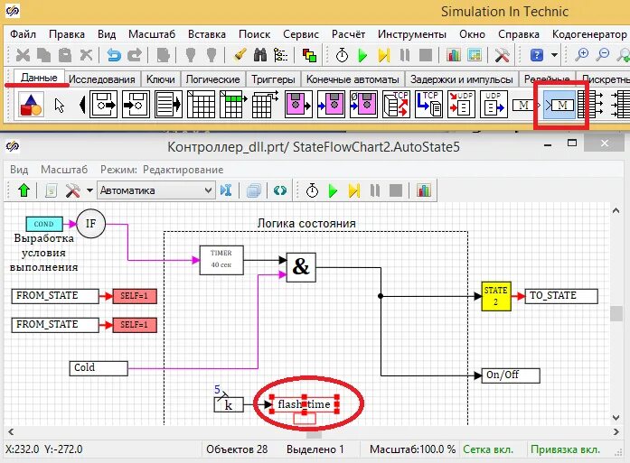The height and width of the screenshot is (463, 630).
Task: Click the stopwatch icon in main toolbar
Action: pos(342,54)
